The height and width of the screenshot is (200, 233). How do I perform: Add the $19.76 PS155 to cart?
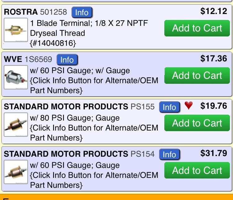197,123
